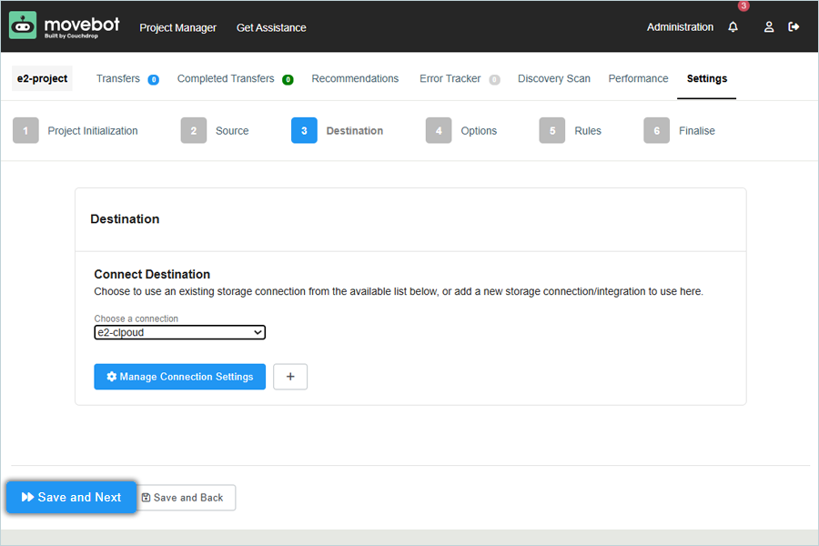Switch to the Transfers tab
819x546 pixels.
(118, 79)
